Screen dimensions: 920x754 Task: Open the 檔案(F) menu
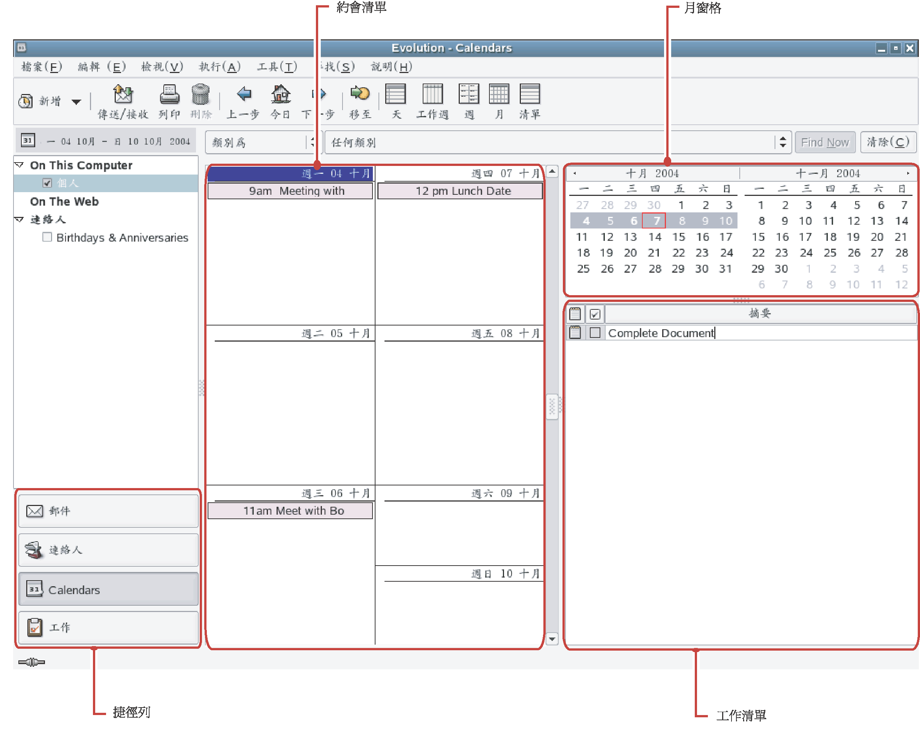click(x=42, y=67)
